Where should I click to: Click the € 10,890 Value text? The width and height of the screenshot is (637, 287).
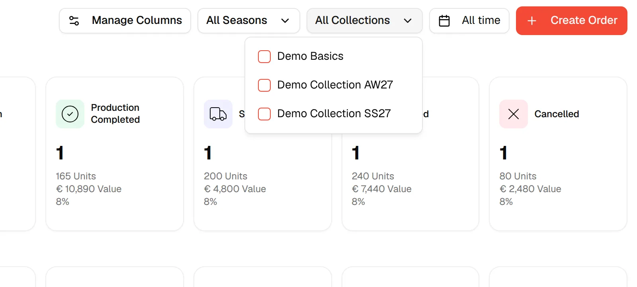tap(88, 189)
